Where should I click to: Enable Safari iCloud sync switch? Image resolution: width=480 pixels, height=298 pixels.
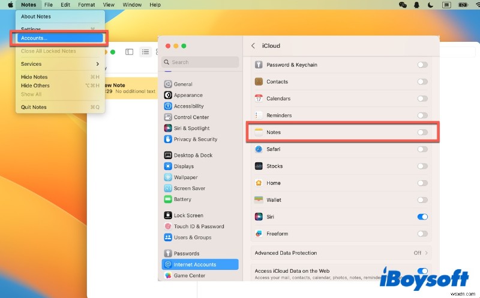[x=422, y=149]
